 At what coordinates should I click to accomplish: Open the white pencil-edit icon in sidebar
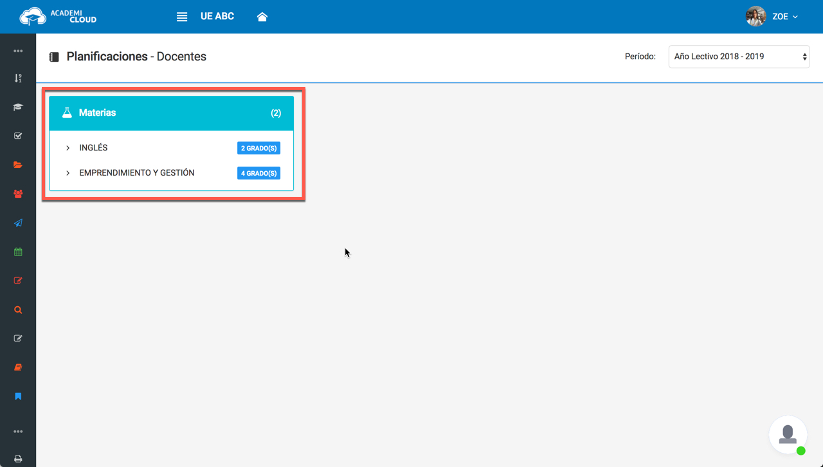pyautogui.click(x=18, y=338)
